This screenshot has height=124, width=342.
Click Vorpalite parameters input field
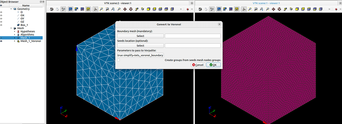[140, 55]
